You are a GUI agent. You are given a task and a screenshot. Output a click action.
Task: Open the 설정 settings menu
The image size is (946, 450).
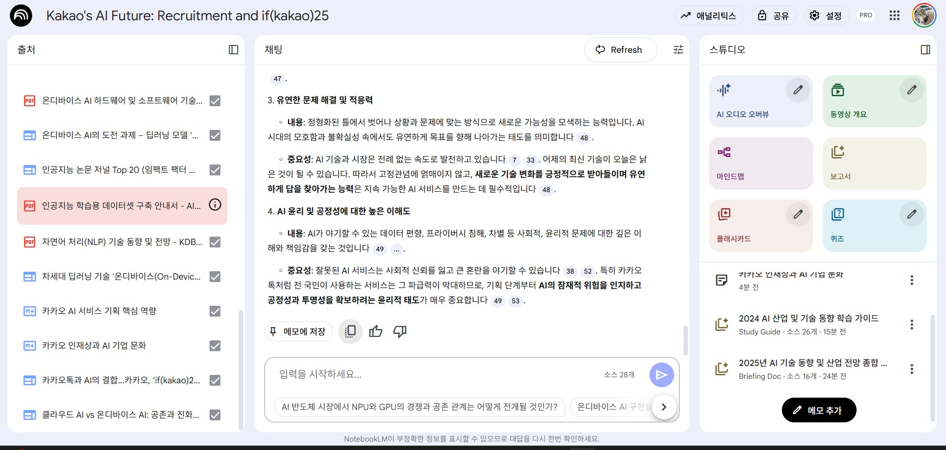coord(826,15)
